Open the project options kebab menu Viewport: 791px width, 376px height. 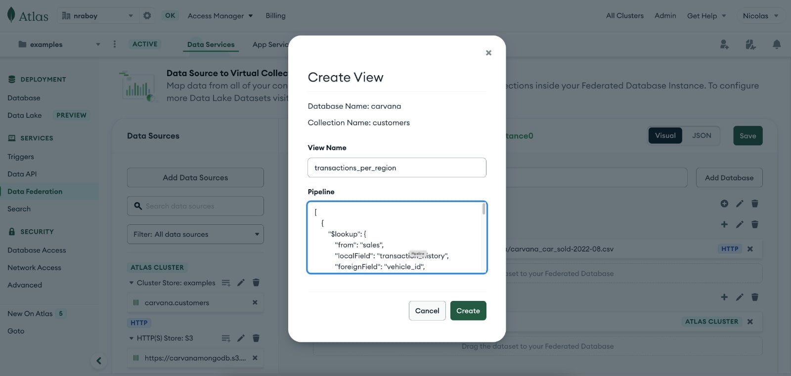point(115,44)
